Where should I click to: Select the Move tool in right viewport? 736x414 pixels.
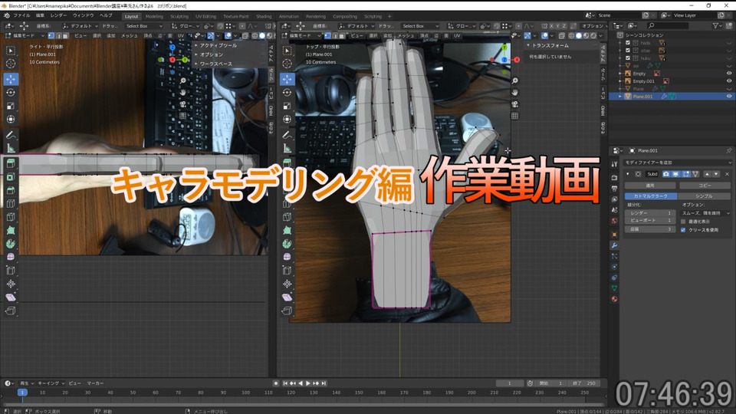pos(287,79)
